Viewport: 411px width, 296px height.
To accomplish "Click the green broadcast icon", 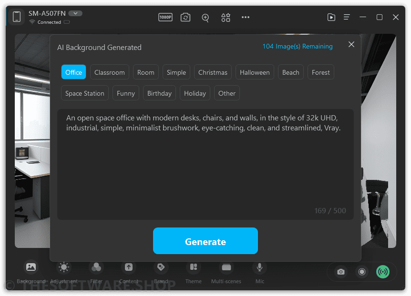I will 383,272.
